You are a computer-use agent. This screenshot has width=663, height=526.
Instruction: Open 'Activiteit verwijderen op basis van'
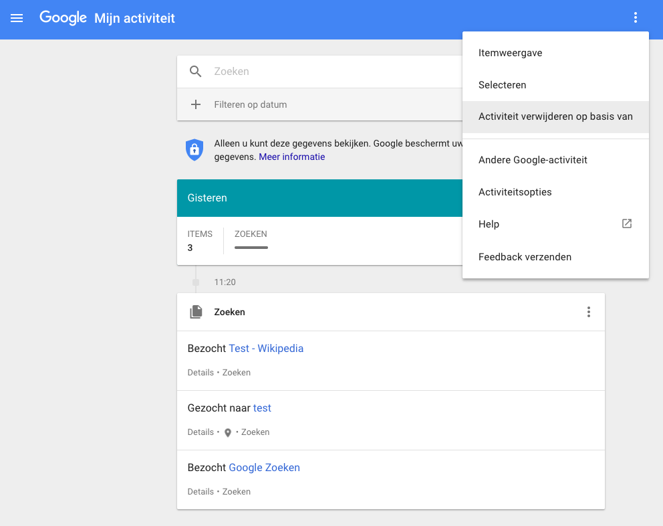click(x=555, y=116)
